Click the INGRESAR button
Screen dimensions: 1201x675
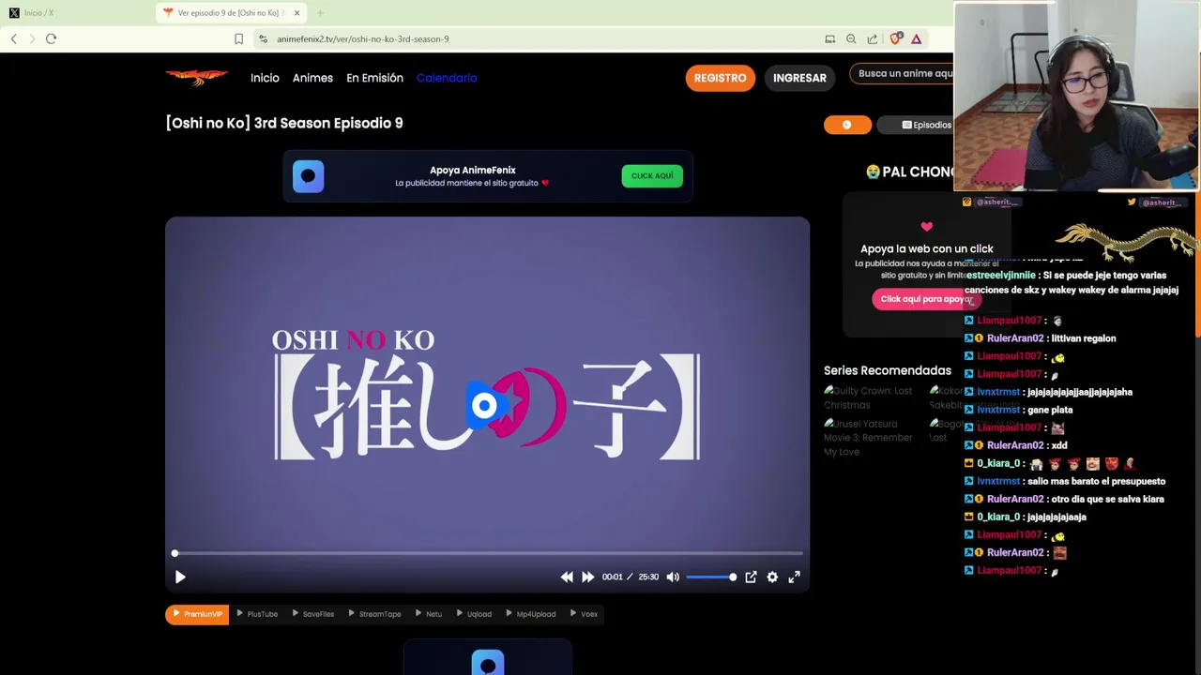(x=799, y=78)
